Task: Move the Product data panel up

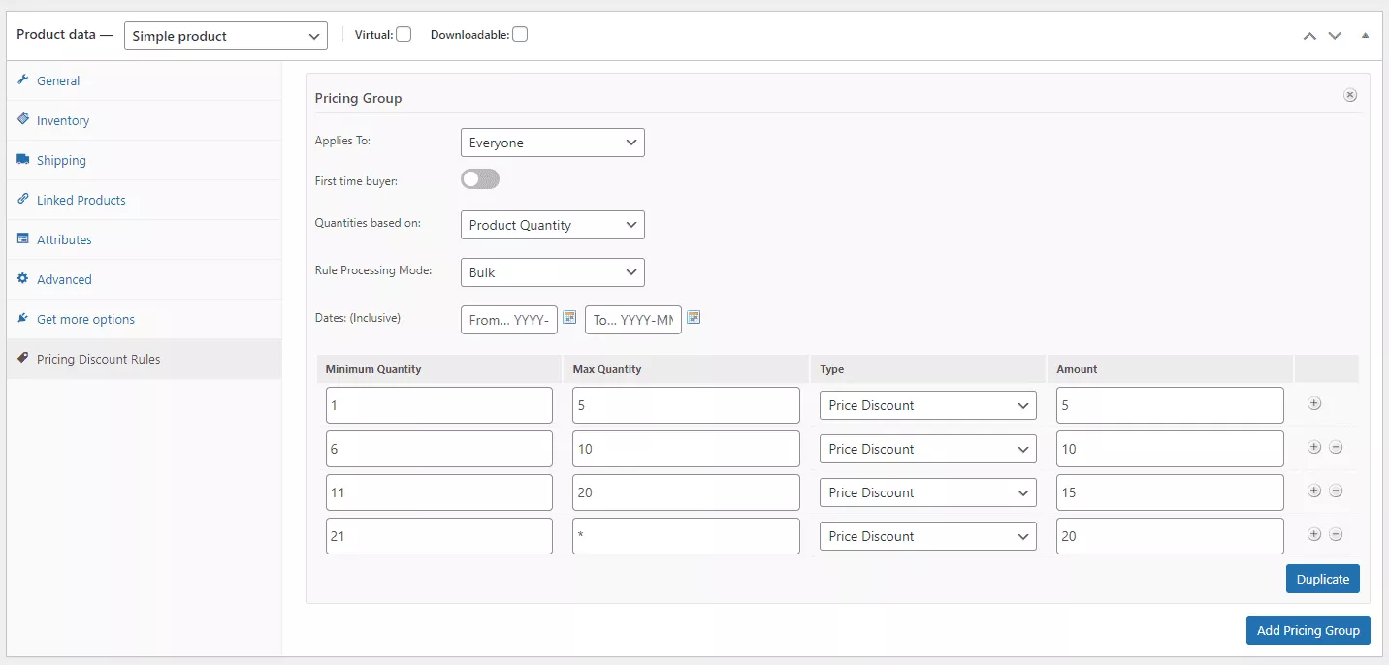Action: (1309, 36)
